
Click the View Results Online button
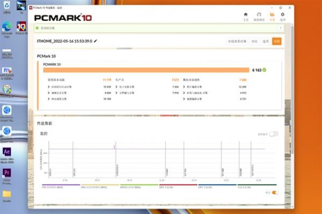(237, 41)
